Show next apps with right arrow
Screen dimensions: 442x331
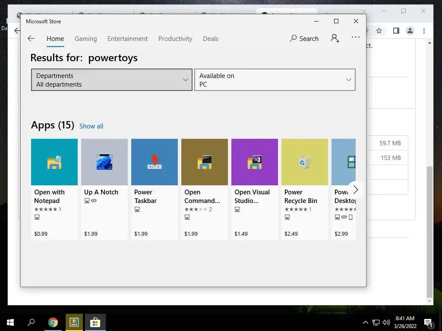pos(356,190)
